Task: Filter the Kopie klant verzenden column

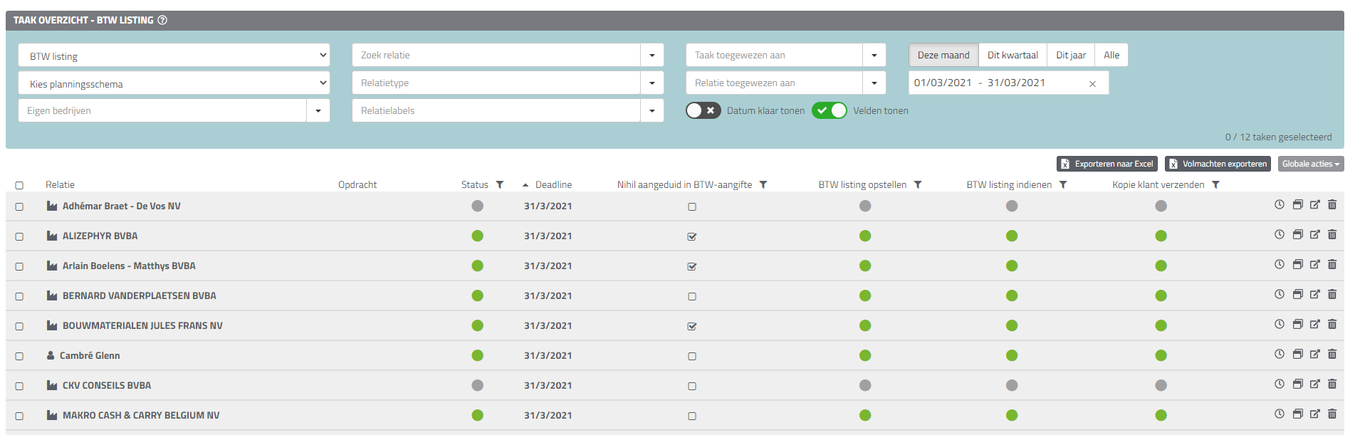Action: click(x=1216, y=184)
